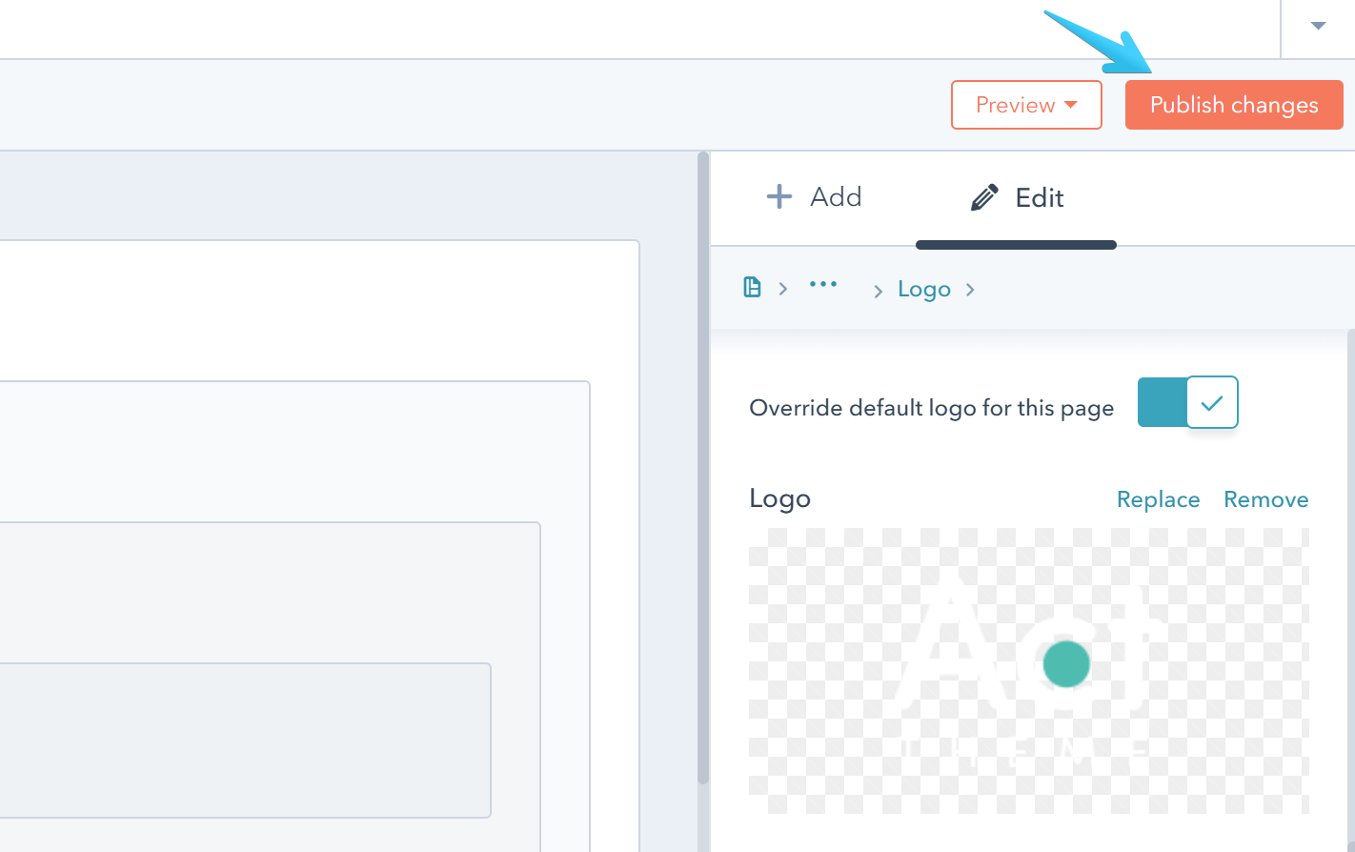This screenshot has height=852, width=1355.
Task: Click the logo image preview thumbnail
Action: click(1028, 670)
